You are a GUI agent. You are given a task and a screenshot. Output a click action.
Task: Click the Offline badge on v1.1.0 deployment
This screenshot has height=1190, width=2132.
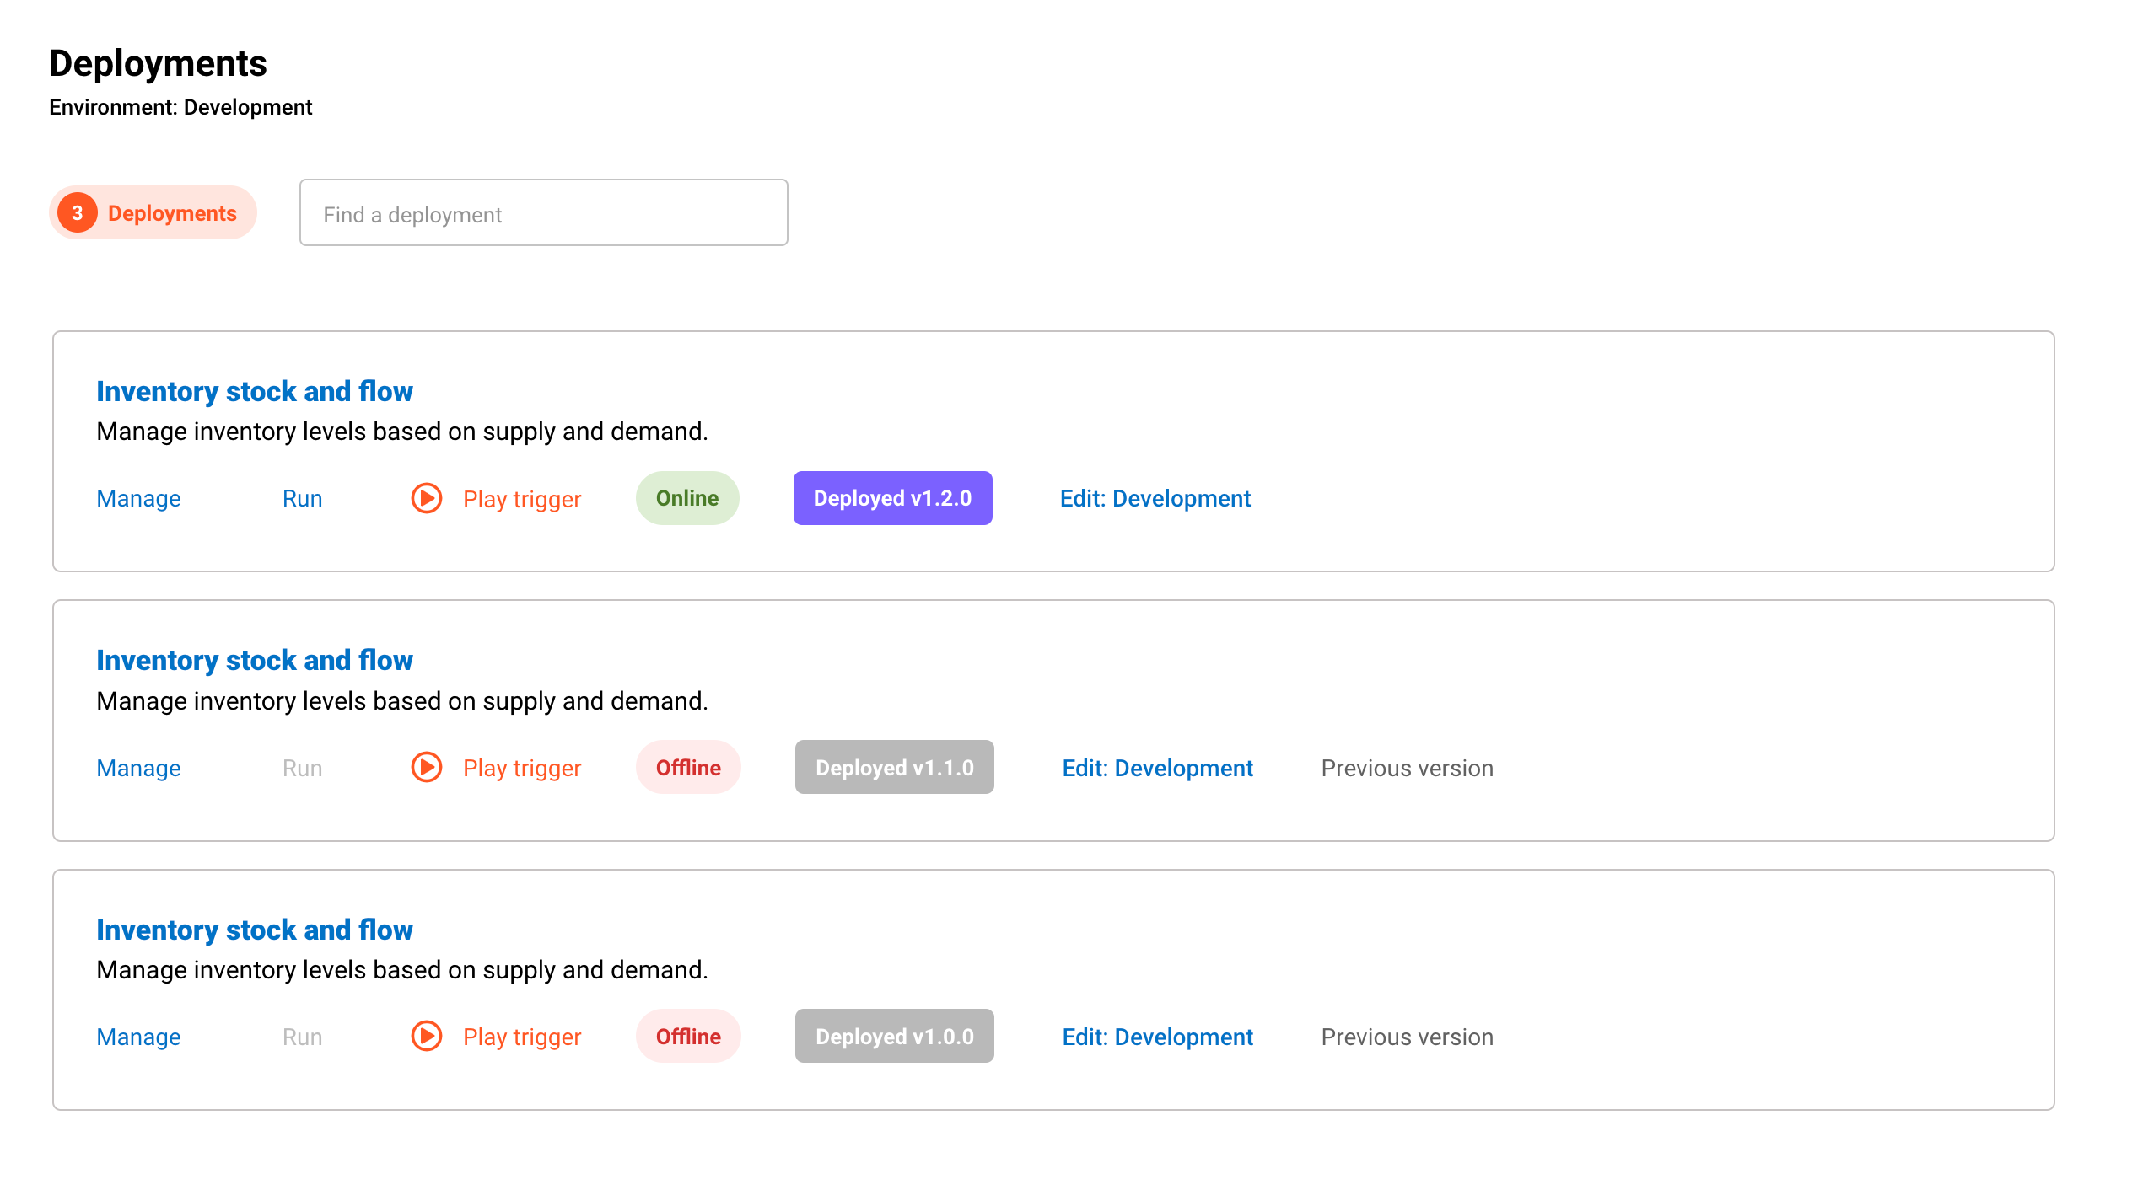(x=687, y=767)
